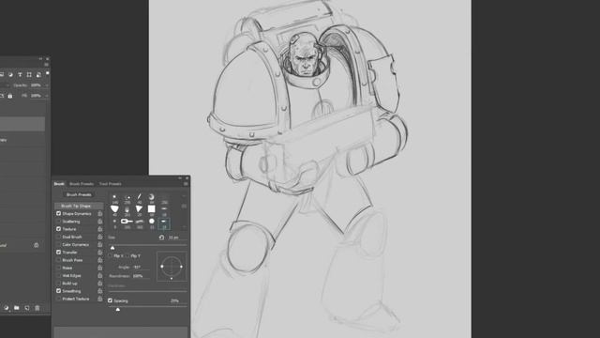The image size is (600, 338).
Task: Enable the Color Dynamics checkbox
Action: (x=58, y=244)
